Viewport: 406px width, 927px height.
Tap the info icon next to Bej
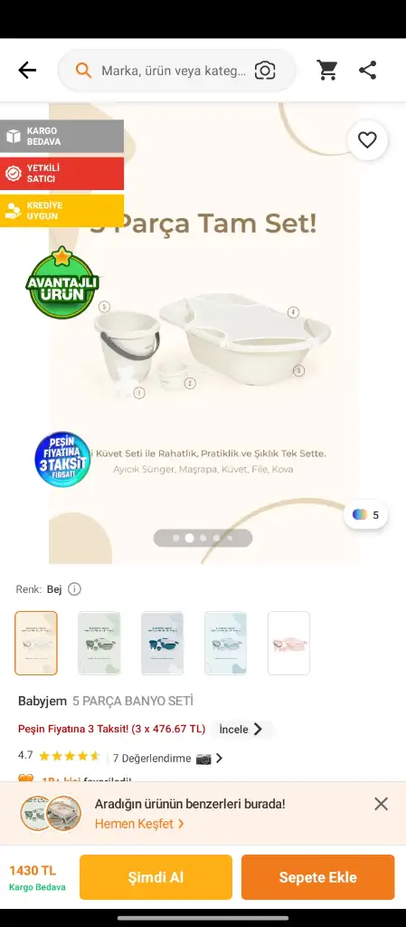tap(74, 588)
